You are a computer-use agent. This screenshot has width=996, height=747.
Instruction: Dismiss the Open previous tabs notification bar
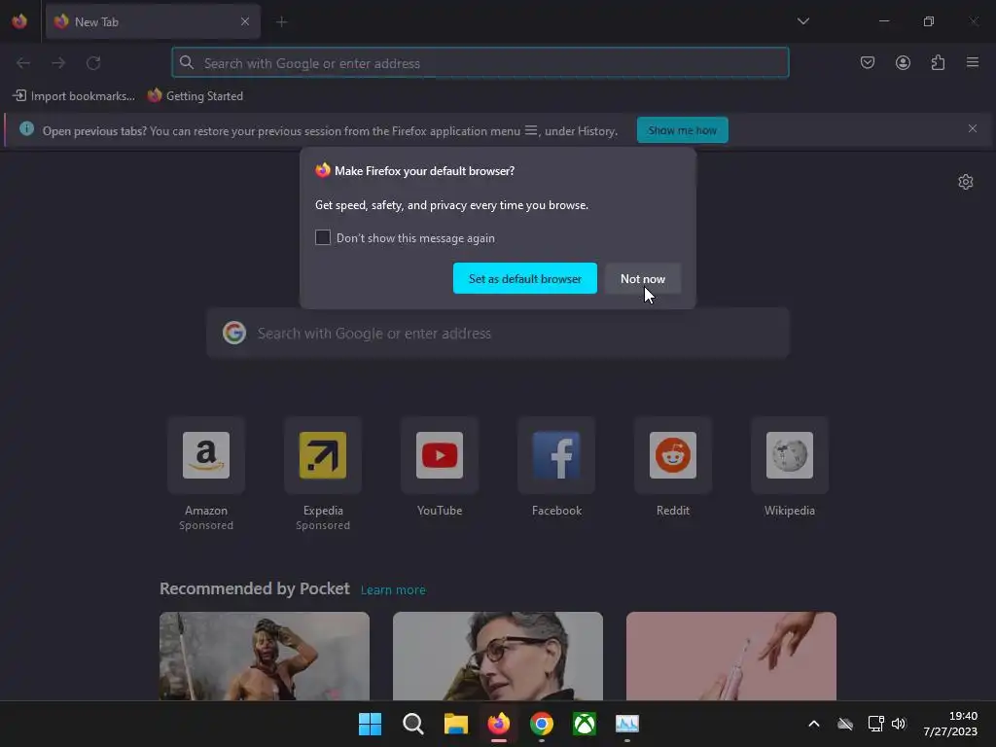[973, 128]
